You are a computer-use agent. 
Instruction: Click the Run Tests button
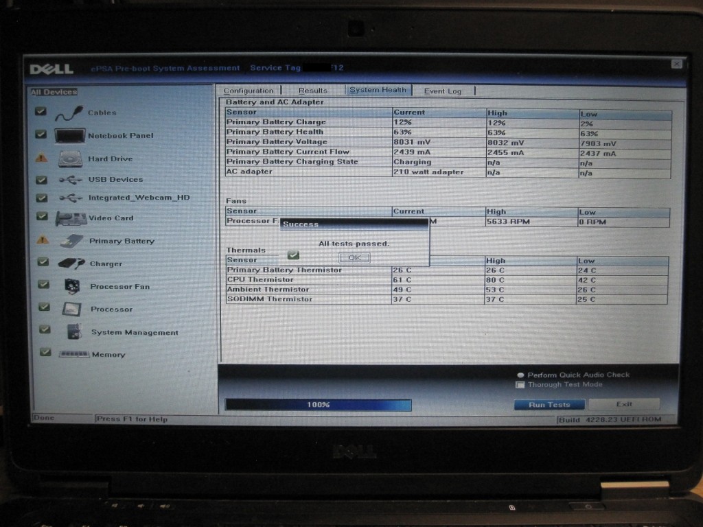coord(549,405)
